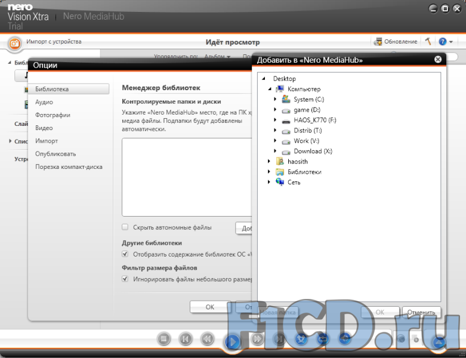Viewport: 466px width, 358px height.
Task: Click OK in the Опции dialog
Action: (210, 307)
